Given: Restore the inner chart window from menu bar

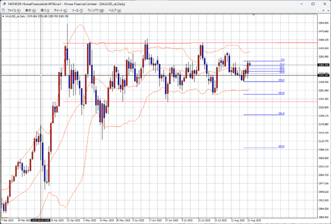Looking at the screenshot, I should [x=323, y=10].
